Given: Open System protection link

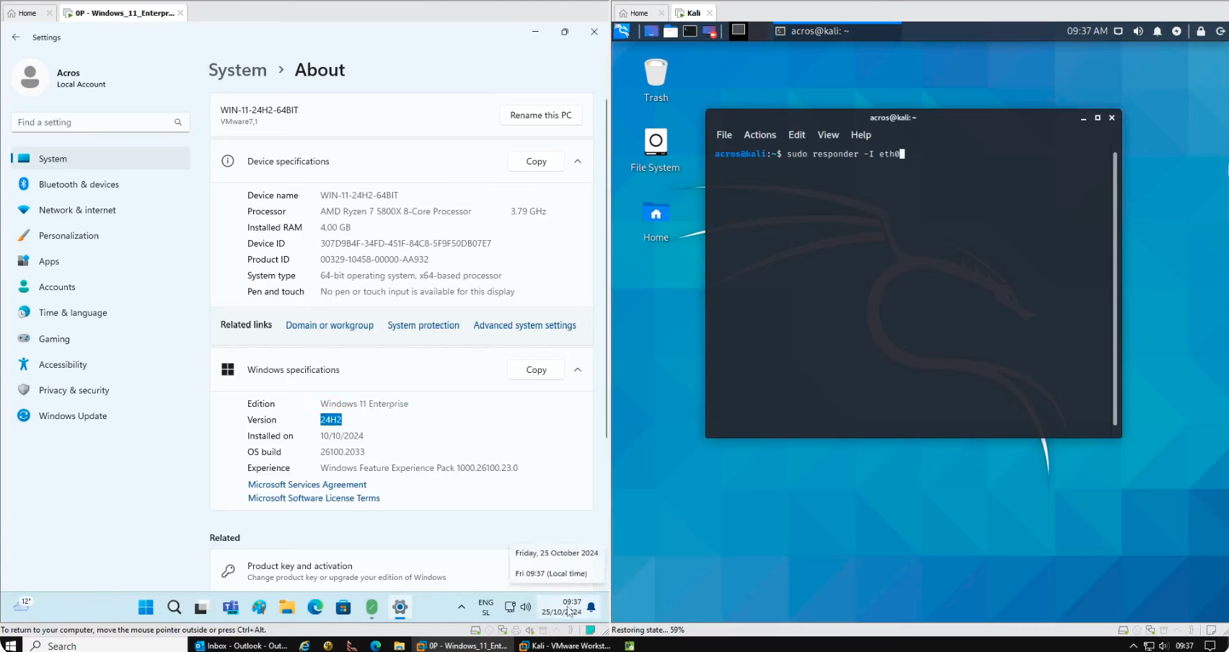Looking at the screenshot, I should tap(423, 325).
